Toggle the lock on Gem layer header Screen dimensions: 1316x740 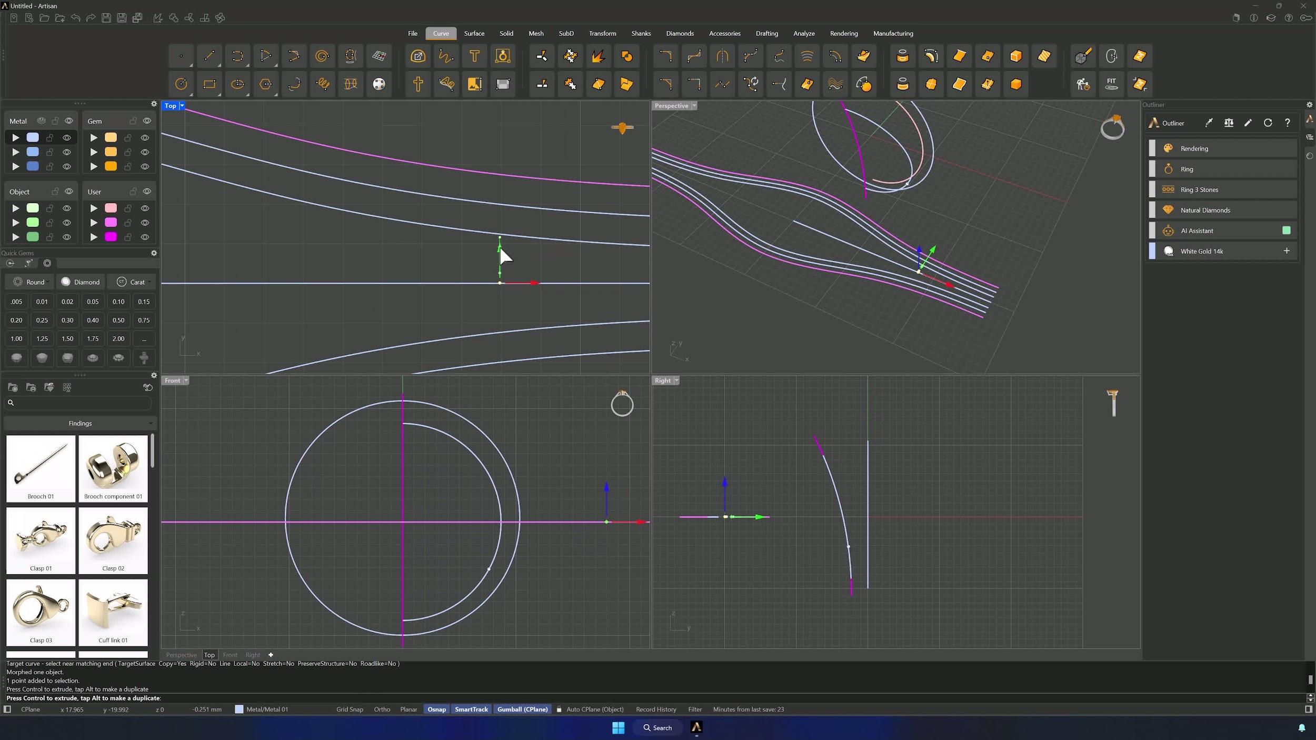coord(133,121)
